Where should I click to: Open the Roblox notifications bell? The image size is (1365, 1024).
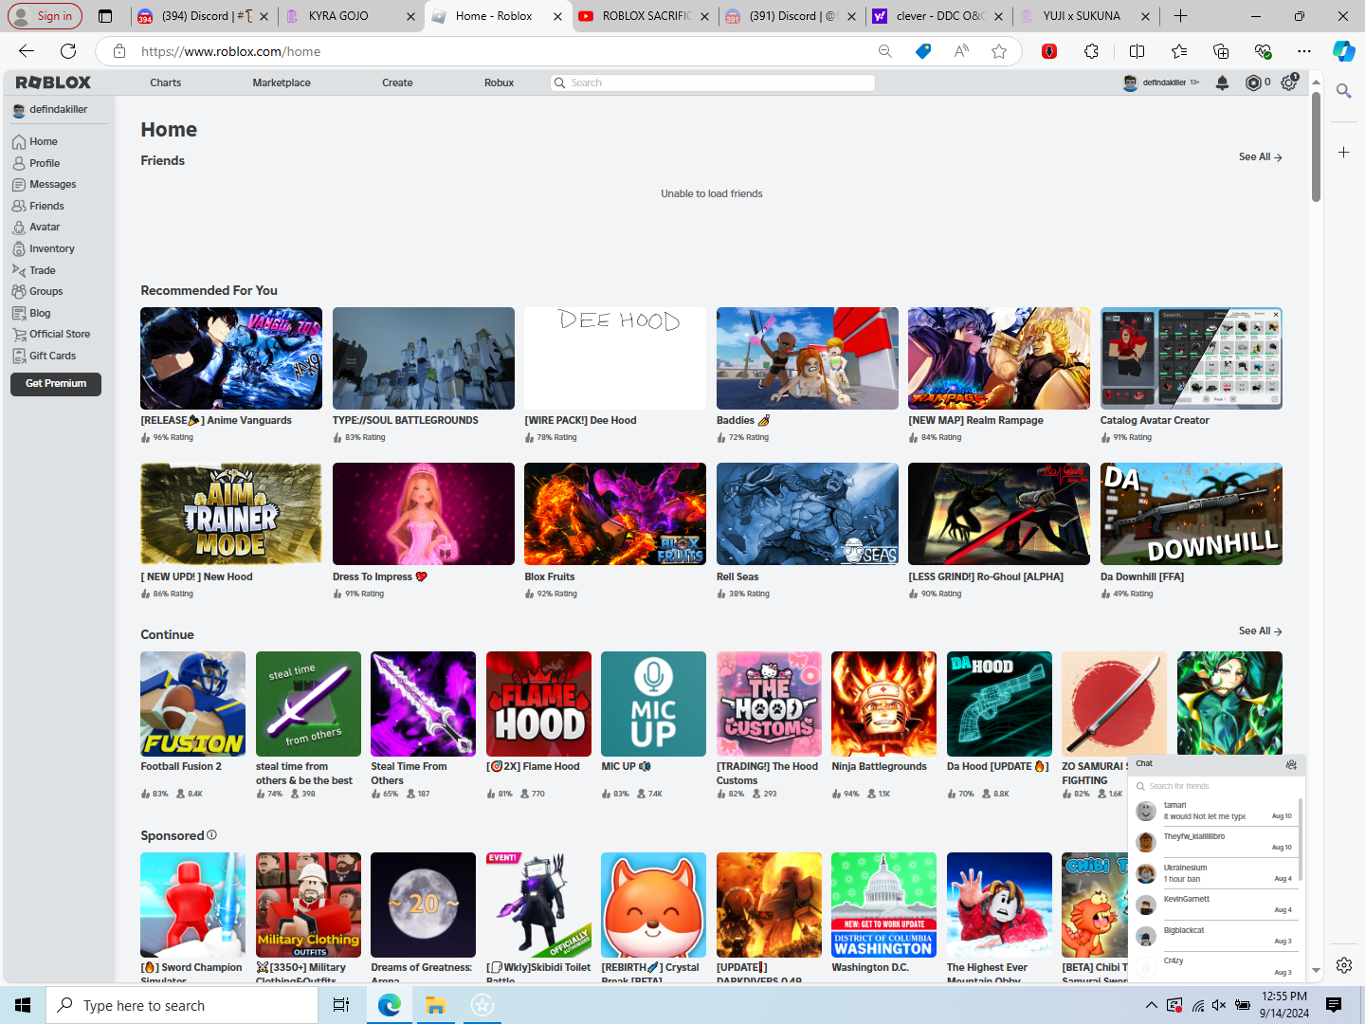1222,82
